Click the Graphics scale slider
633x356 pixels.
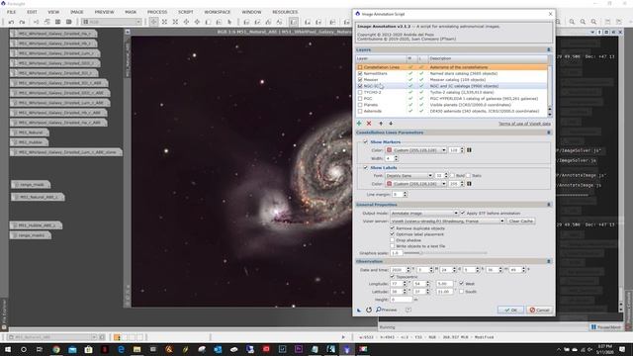[x=445, y=253]
